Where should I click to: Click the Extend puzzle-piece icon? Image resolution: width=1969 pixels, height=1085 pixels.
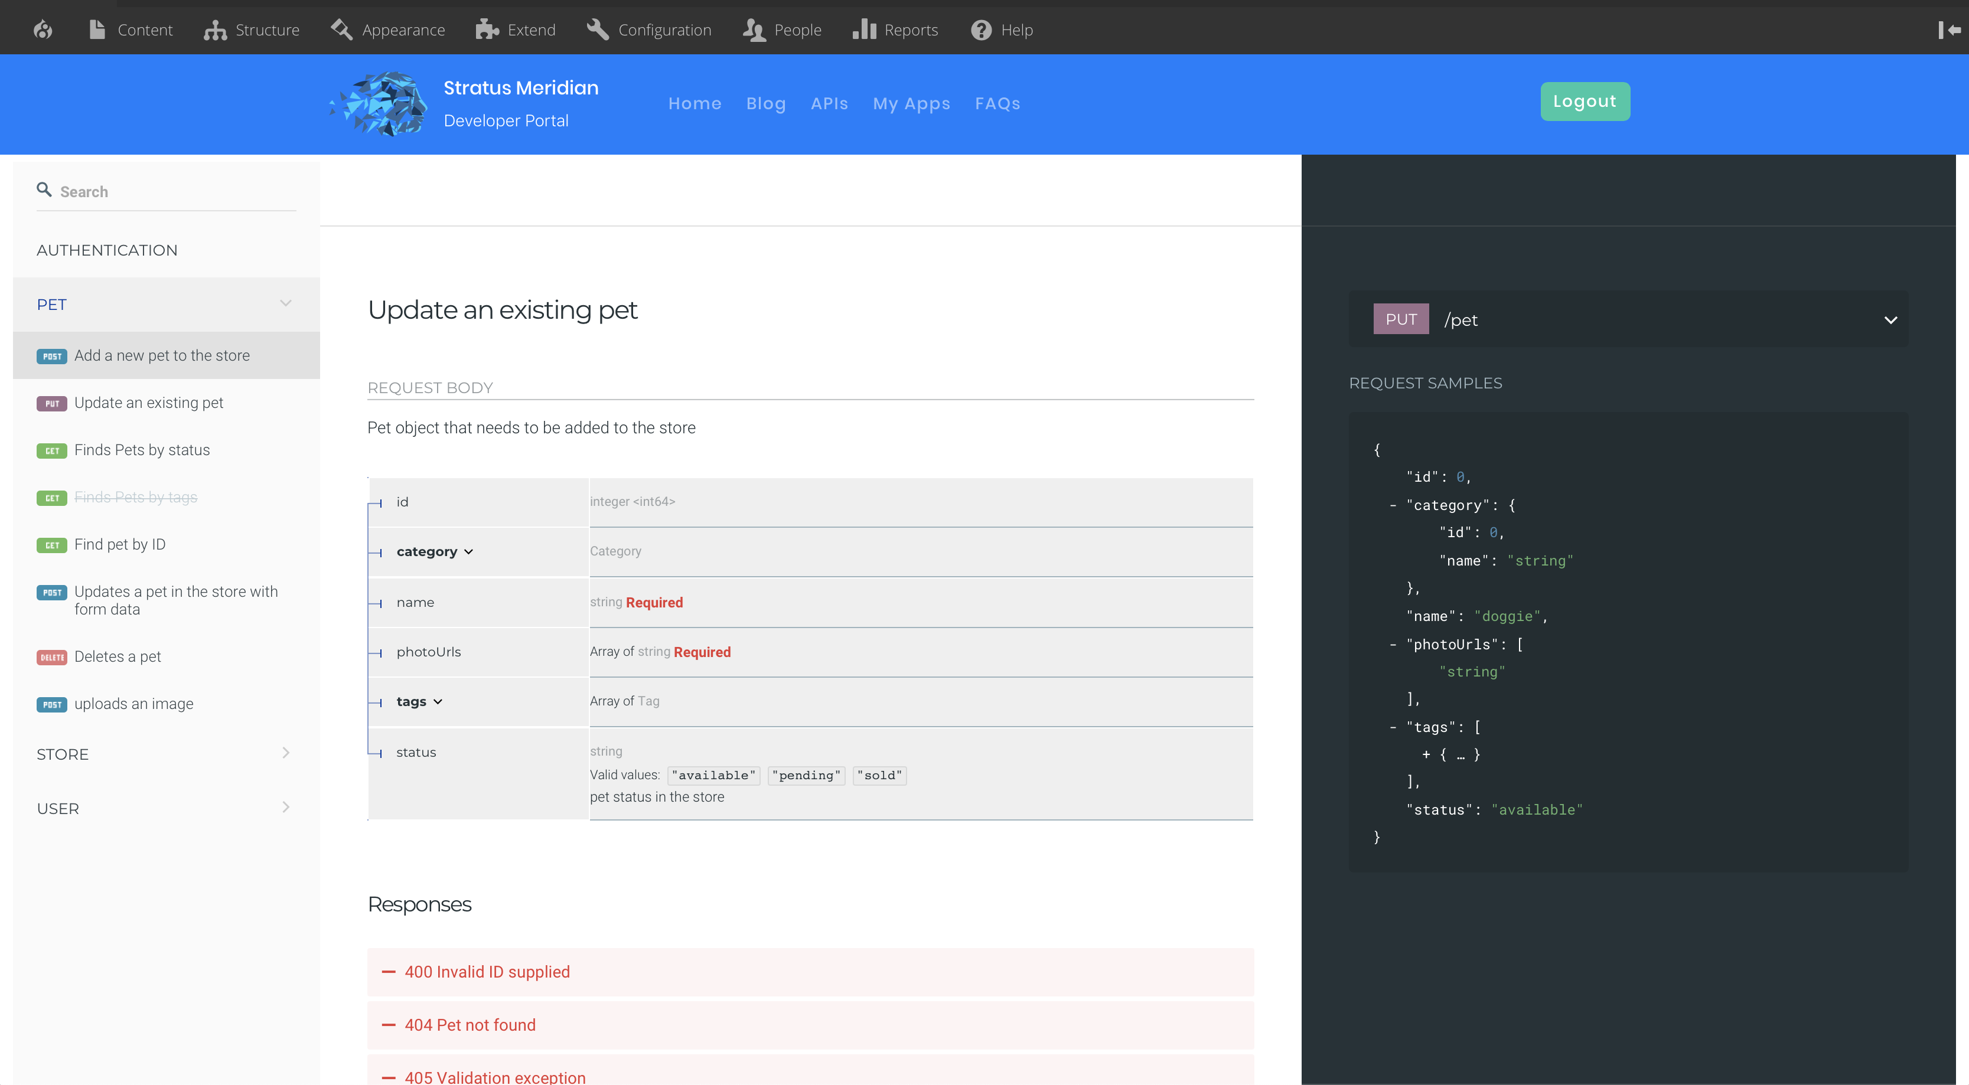pyautogui.click(x=487, y=29)
